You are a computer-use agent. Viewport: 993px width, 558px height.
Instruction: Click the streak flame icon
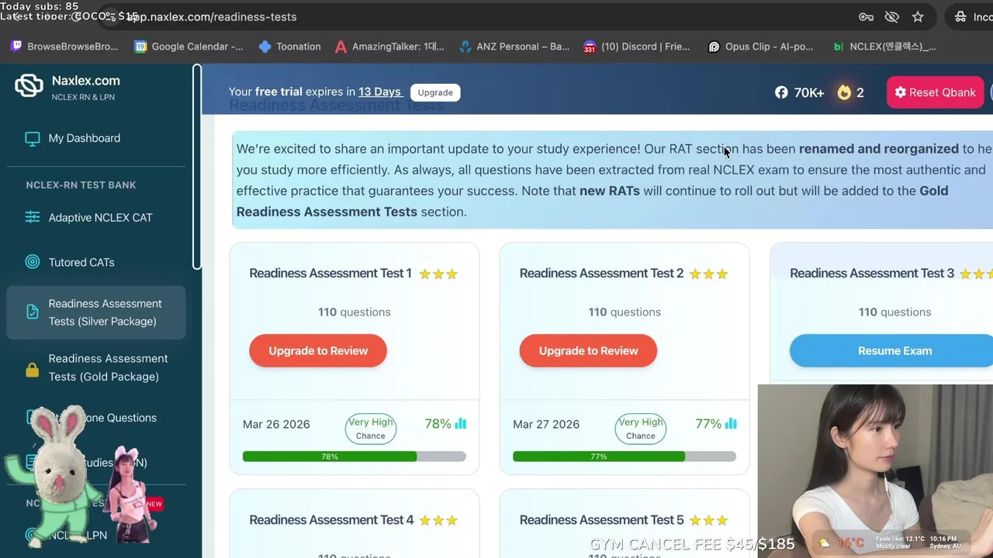[x=844, y=92]
